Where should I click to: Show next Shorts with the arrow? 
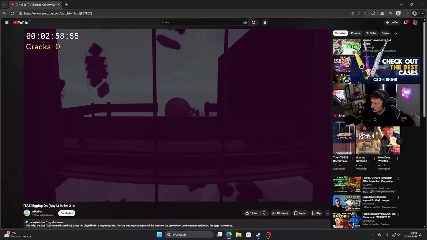pos(399,141)
